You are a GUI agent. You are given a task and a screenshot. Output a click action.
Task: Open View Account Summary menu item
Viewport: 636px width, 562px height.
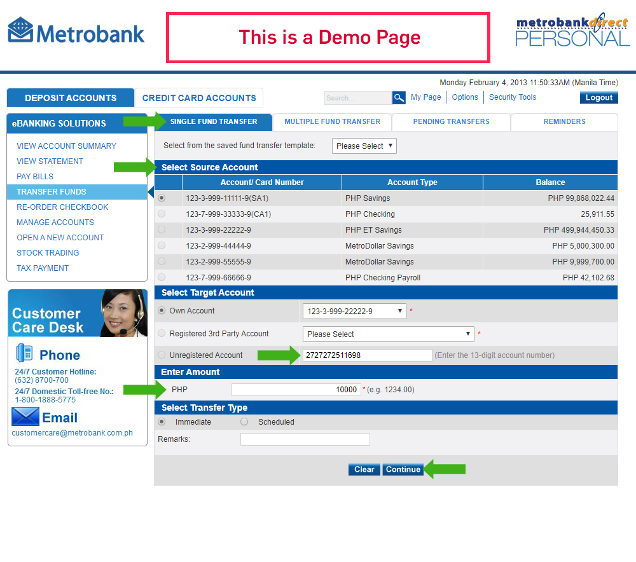67,146
